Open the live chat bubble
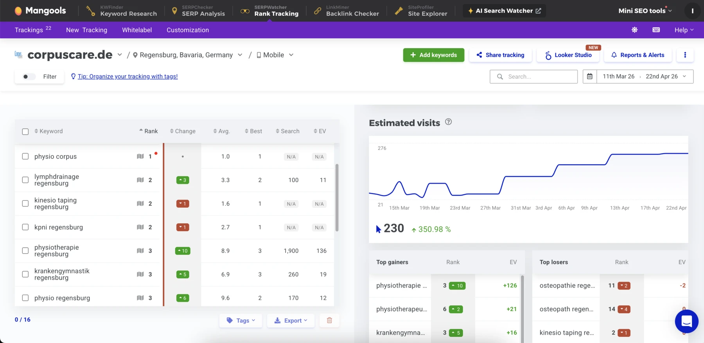704x343 pixels. pyautogui.click(x=686, y=321)
